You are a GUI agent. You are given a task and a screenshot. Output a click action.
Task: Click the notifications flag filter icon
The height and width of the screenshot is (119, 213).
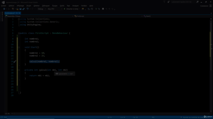click(164, 2)
